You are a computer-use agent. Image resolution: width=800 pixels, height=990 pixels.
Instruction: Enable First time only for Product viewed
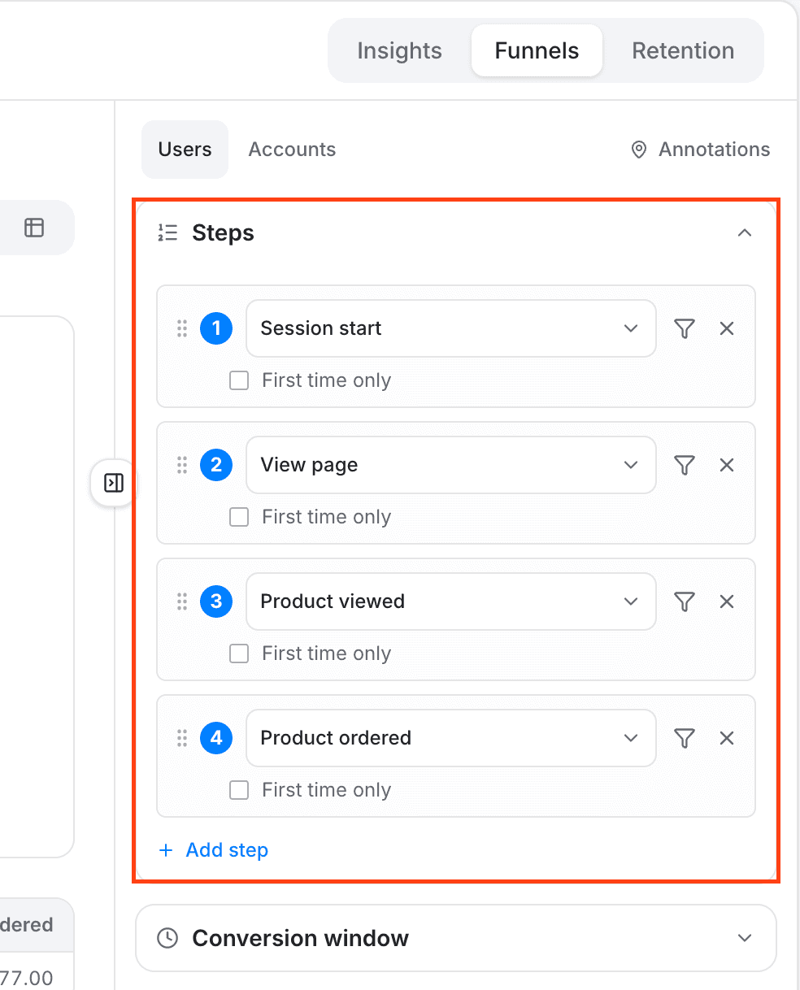pyautogui.click(x=239, y=653)
